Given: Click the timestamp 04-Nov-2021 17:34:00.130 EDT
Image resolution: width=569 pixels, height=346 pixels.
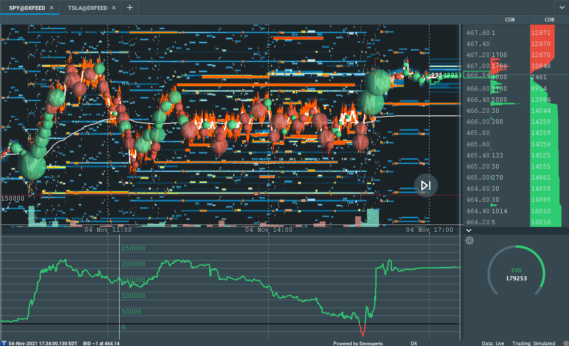Looking at the screenshot, I should click(43, 344).
